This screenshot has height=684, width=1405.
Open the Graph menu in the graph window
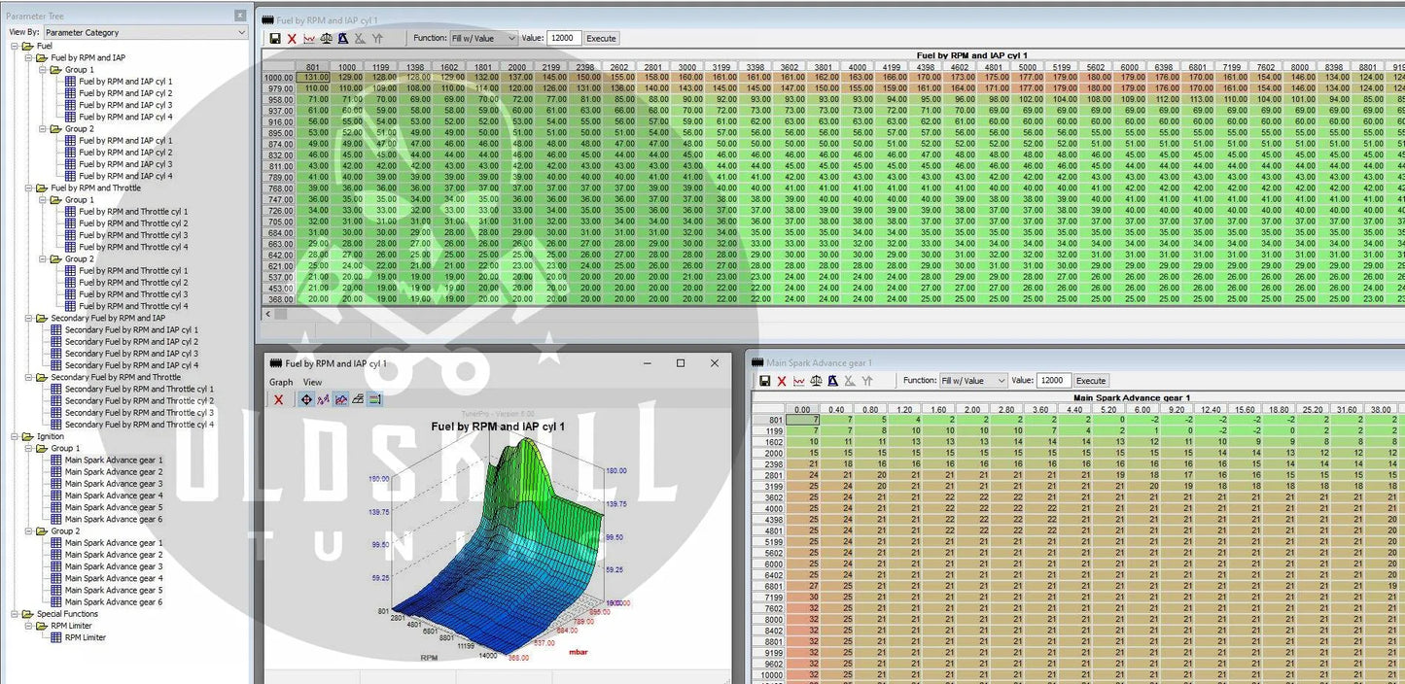click(x=281, y=382)
